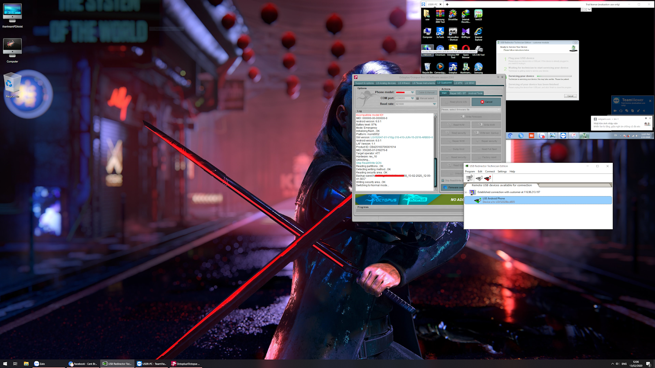Click Write Firmware button
Screen dimensions: 655x368
pyautogui.click(x=471, y=117)
